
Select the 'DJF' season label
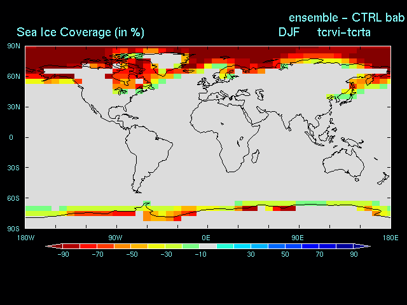point(289,32)
